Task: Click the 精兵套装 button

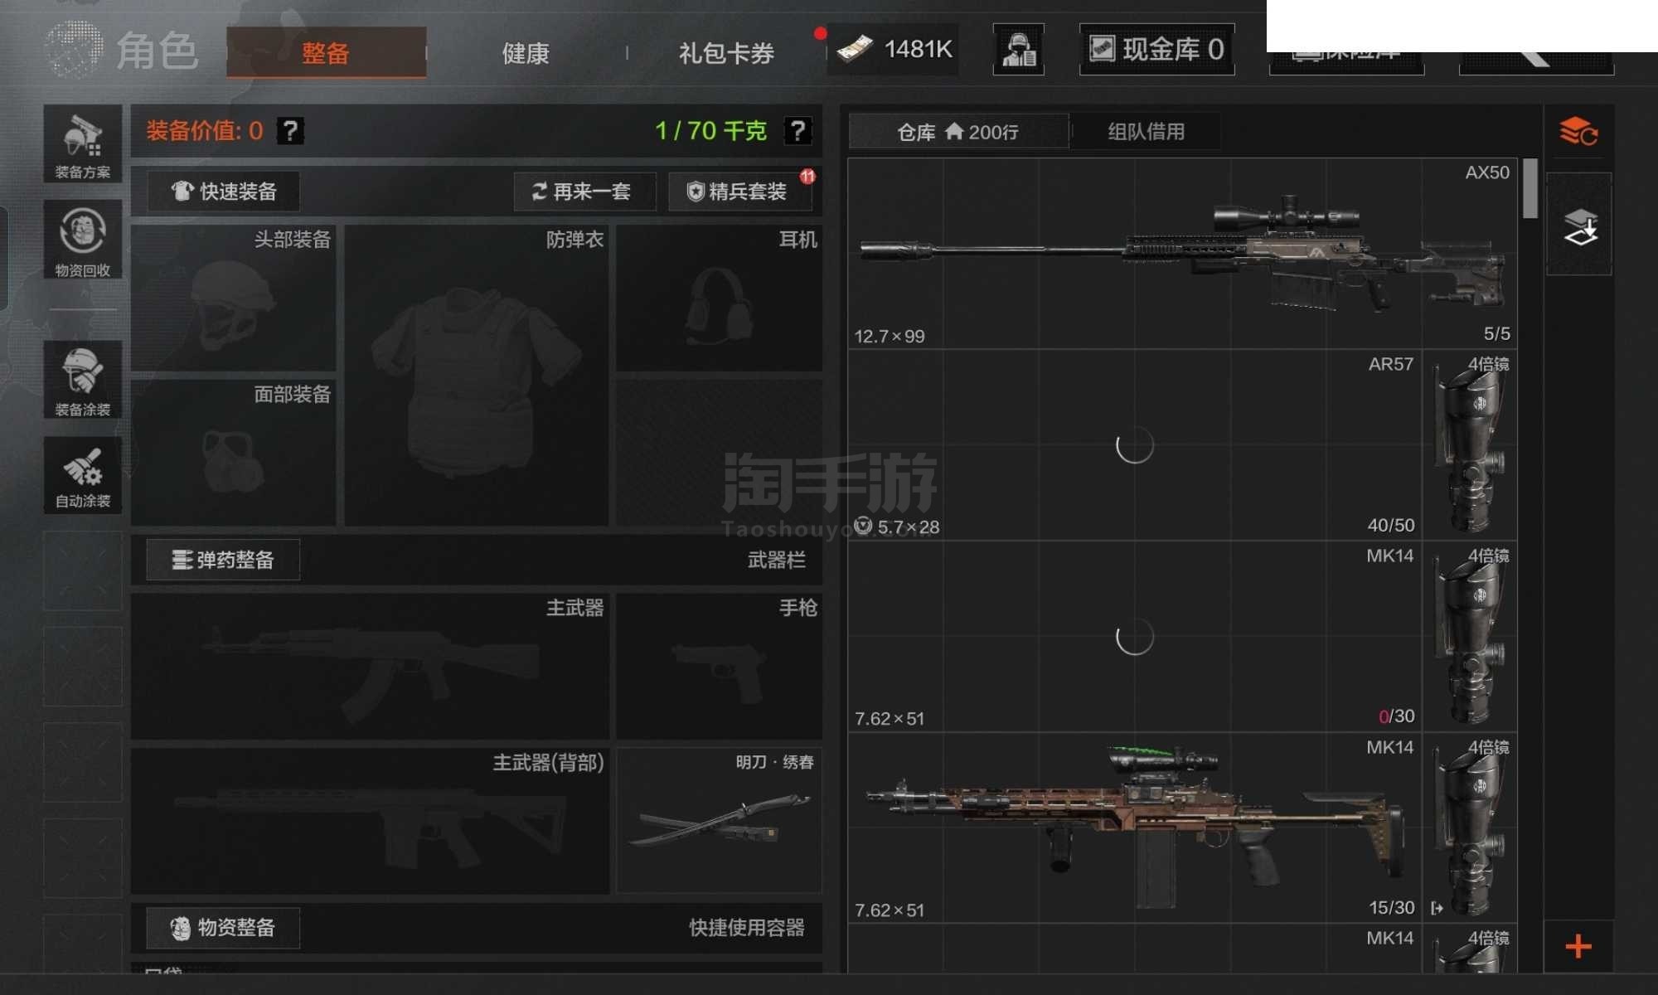Action: pos(739,192)
